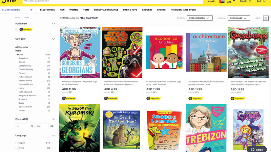Enable the express fulfillment checkbox
271x152 pixels.
click(x=17, y=29)
